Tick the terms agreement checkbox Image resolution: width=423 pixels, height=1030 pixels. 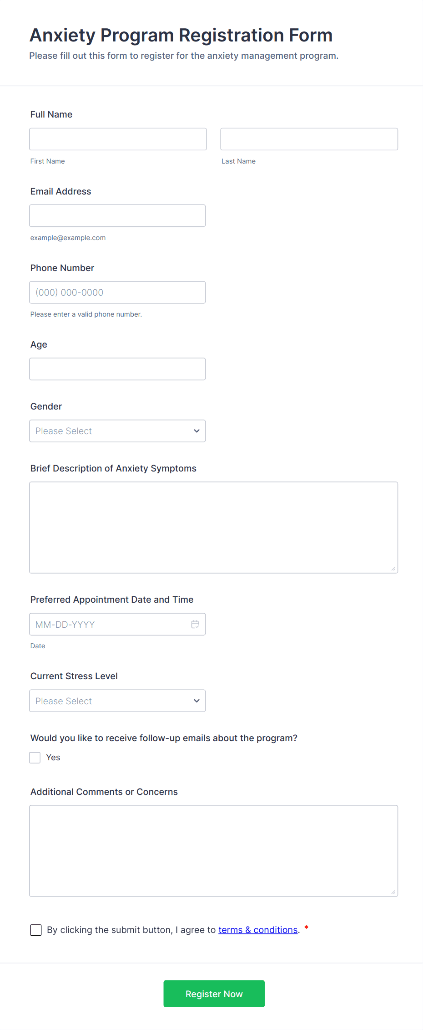36,930
